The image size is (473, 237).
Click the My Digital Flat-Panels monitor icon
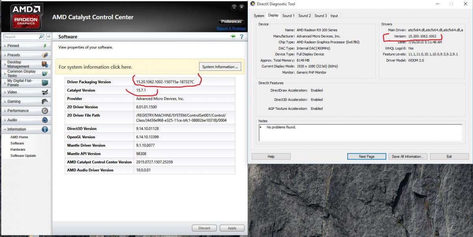point(45,83)
